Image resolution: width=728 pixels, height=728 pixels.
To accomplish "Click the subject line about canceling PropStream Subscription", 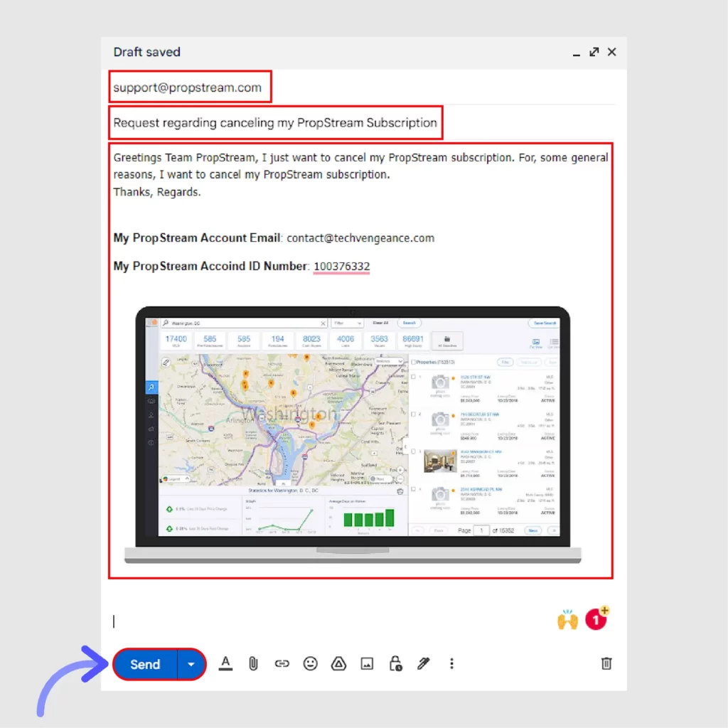I will coord(275,122).
